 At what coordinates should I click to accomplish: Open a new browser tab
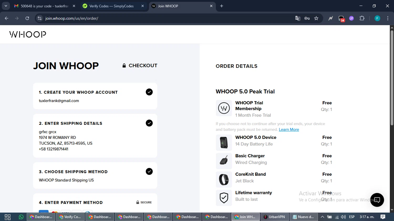(x=222, y=6)
